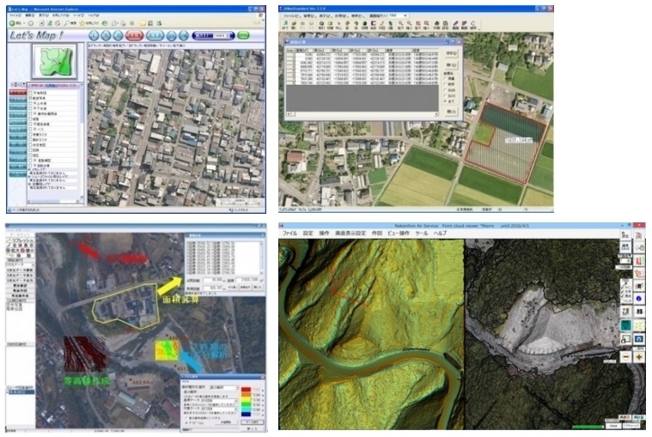The width and height of the screenshot is (652, 437).
Task: Select the highlighted blue list item in left panel
Action: click(20, 391)
